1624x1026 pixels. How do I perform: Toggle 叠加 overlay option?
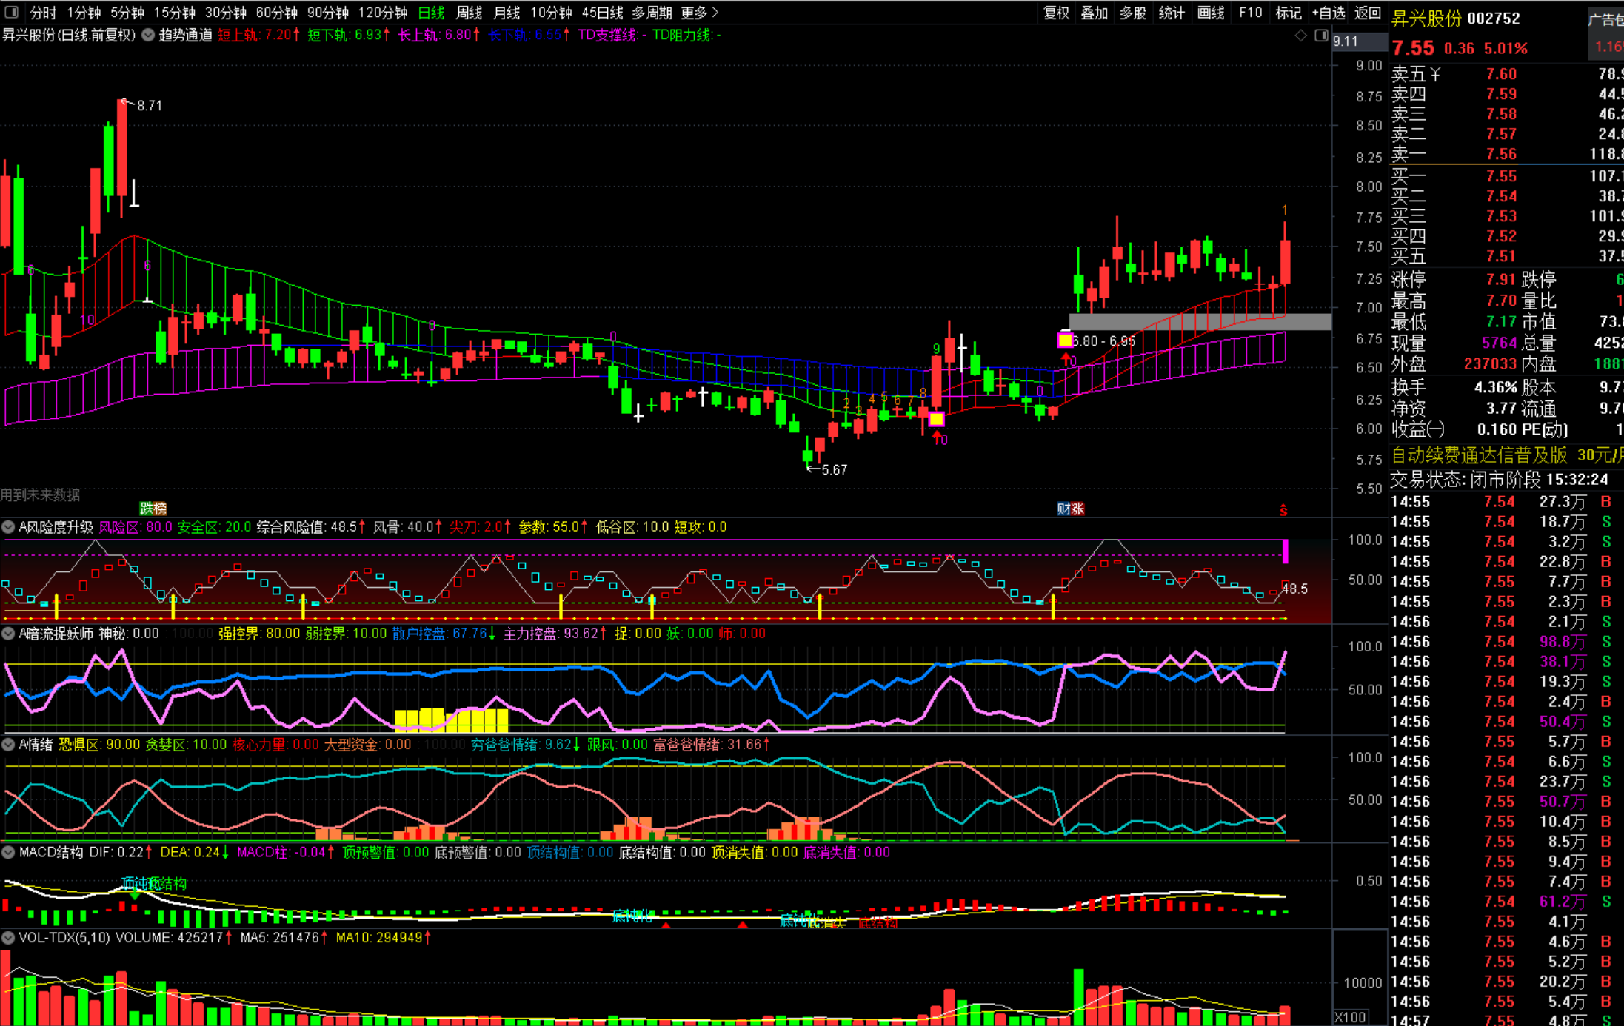(1095, 13)
